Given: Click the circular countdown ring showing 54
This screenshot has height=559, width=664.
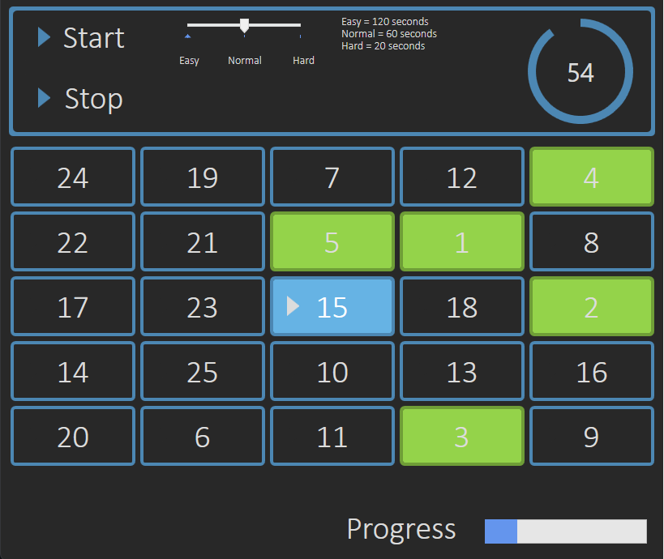Looking at the screenshot, I should point(580,71).
